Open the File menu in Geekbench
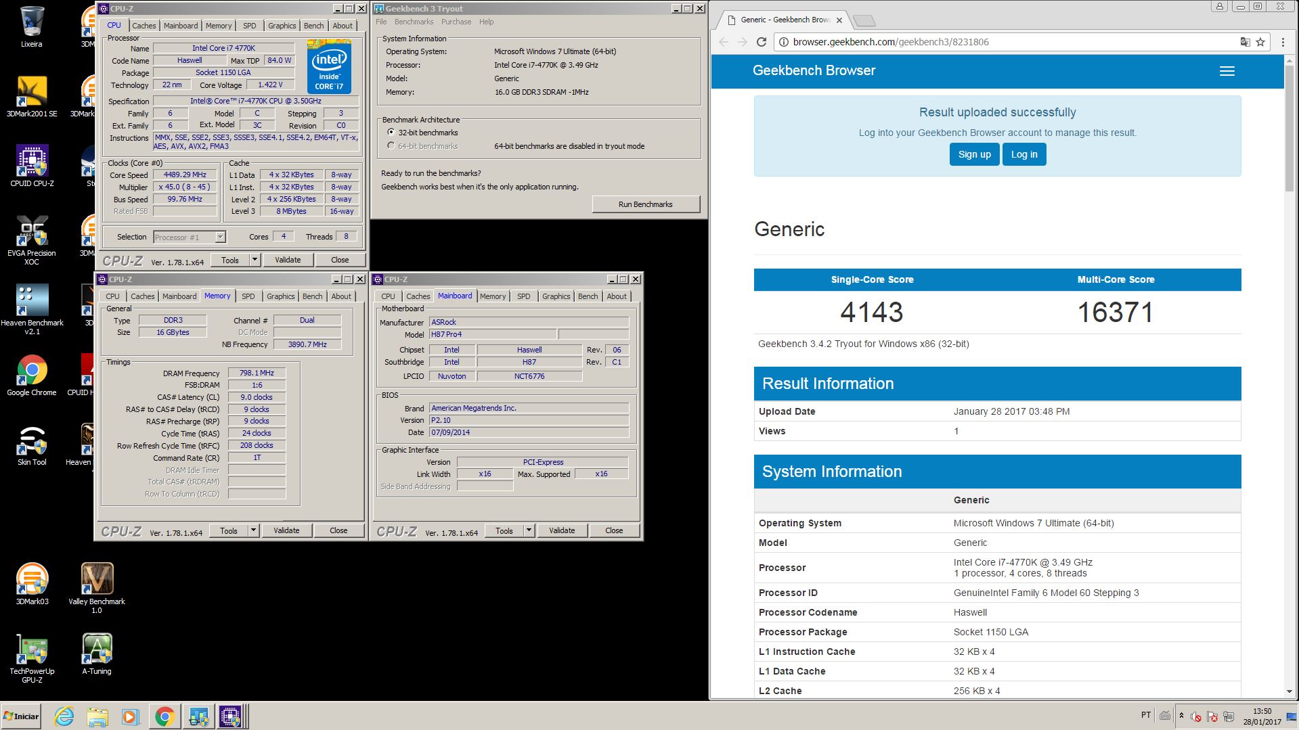The height and width of the screenshot is (730, 1299). [381, 22]
